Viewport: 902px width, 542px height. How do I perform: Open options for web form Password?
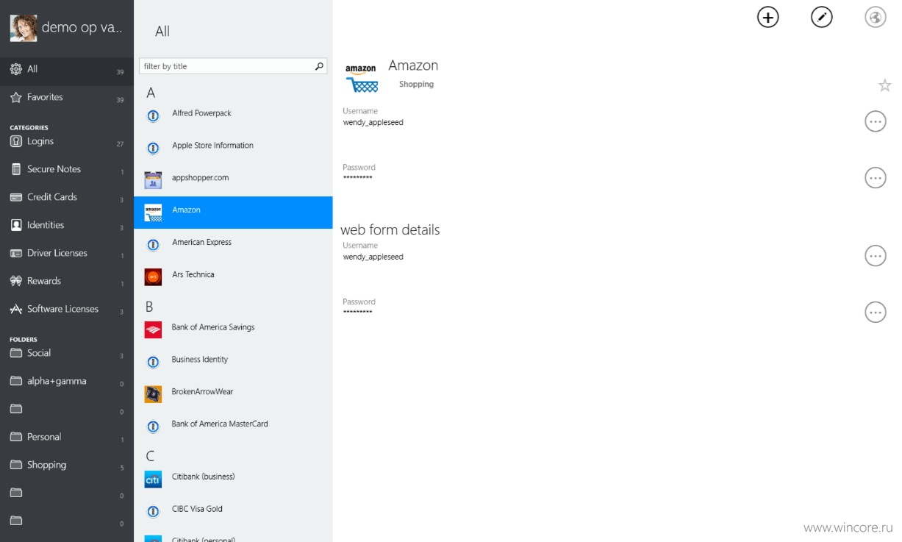(875, 312)
